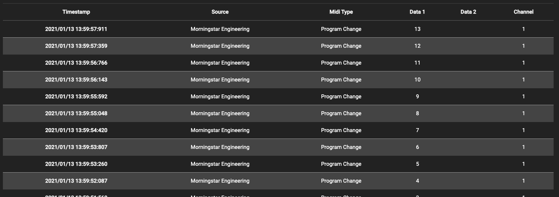Click the Channel column header
This screenshot has height=197, width=559.
pos(523,12)
